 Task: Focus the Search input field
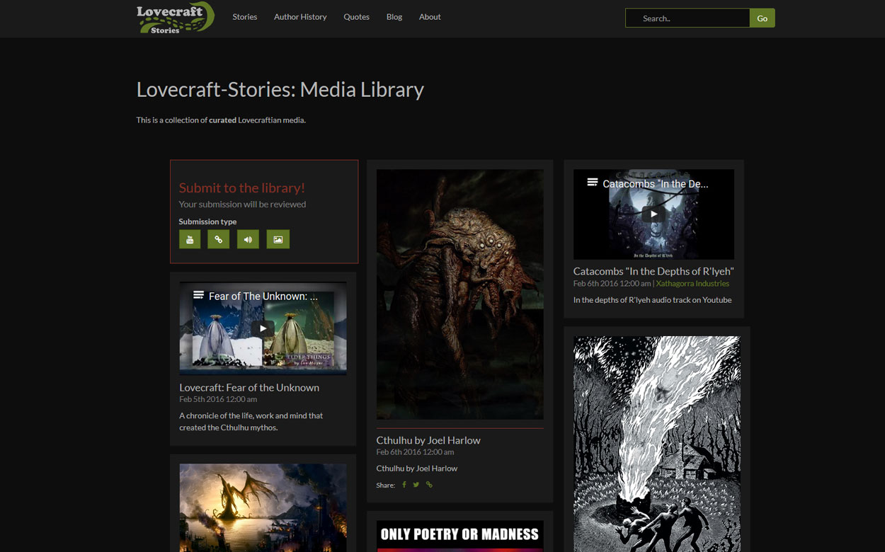(x=687, y=18)
